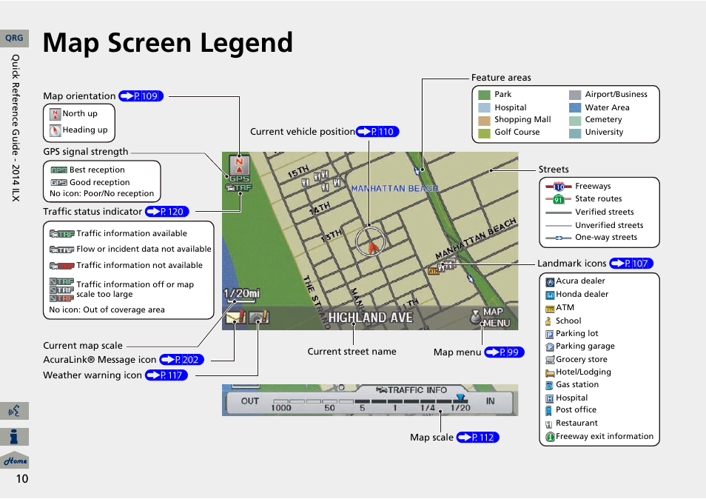
Task: Click the Restaurant landmark icon in legend
Action: click(548, 424)
